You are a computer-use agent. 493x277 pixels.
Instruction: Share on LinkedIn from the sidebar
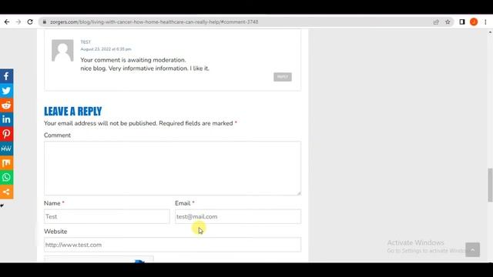coord(6,119)
